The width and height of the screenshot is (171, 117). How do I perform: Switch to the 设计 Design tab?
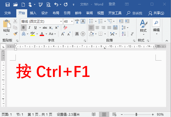(x=45, y=13)
